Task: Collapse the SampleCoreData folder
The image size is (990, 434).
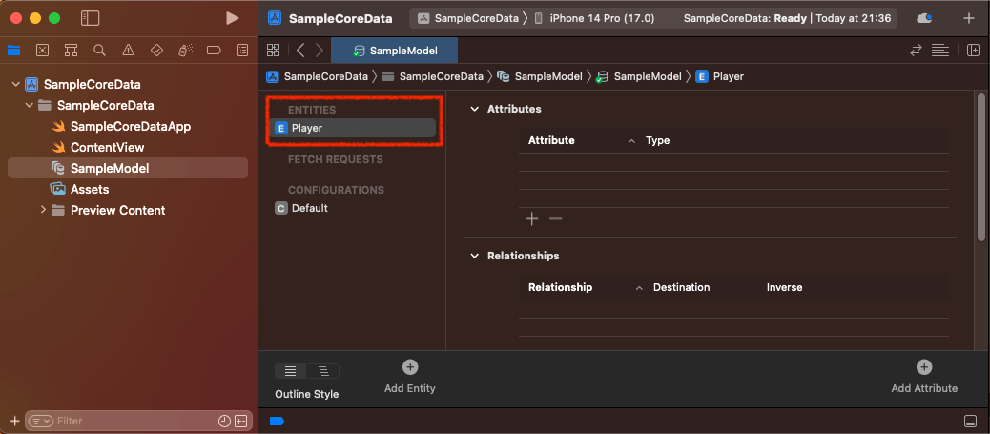Action: pyautogui.click(x=29, y=105)
